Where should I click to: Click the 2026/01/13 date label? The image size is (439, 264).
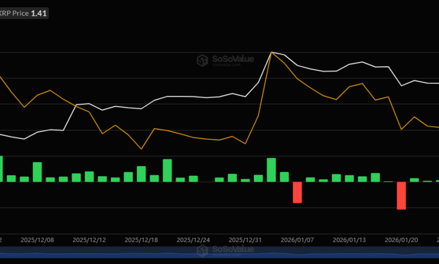point(349,239)
